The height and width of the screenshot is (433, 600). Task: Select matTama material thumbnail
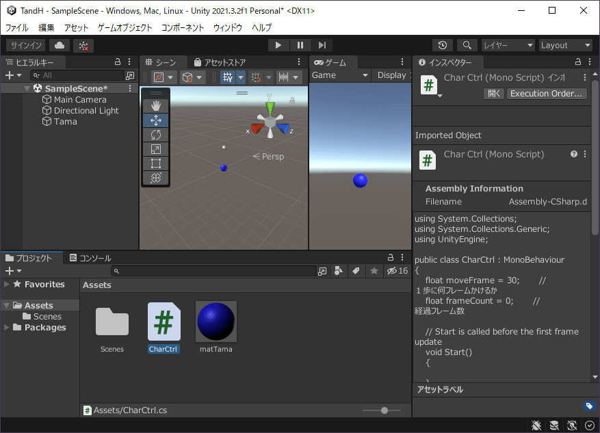(x=216, y=322)
